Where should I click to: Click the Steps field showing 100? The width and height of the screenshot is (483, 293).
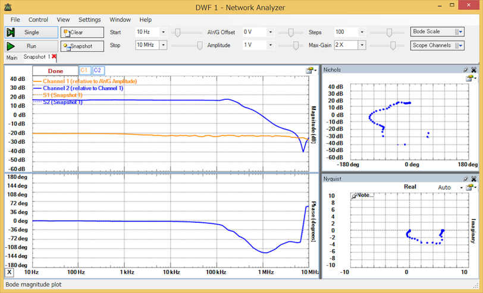346,32
